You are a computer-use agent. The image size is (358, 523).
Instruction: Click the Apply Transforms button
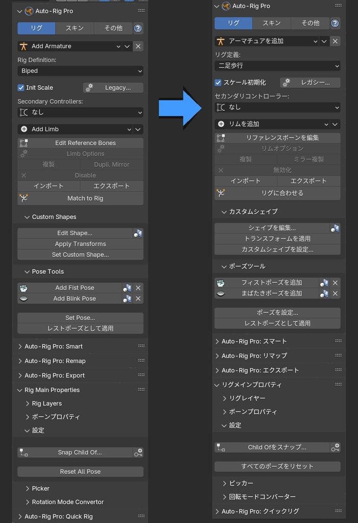point(80,244)
